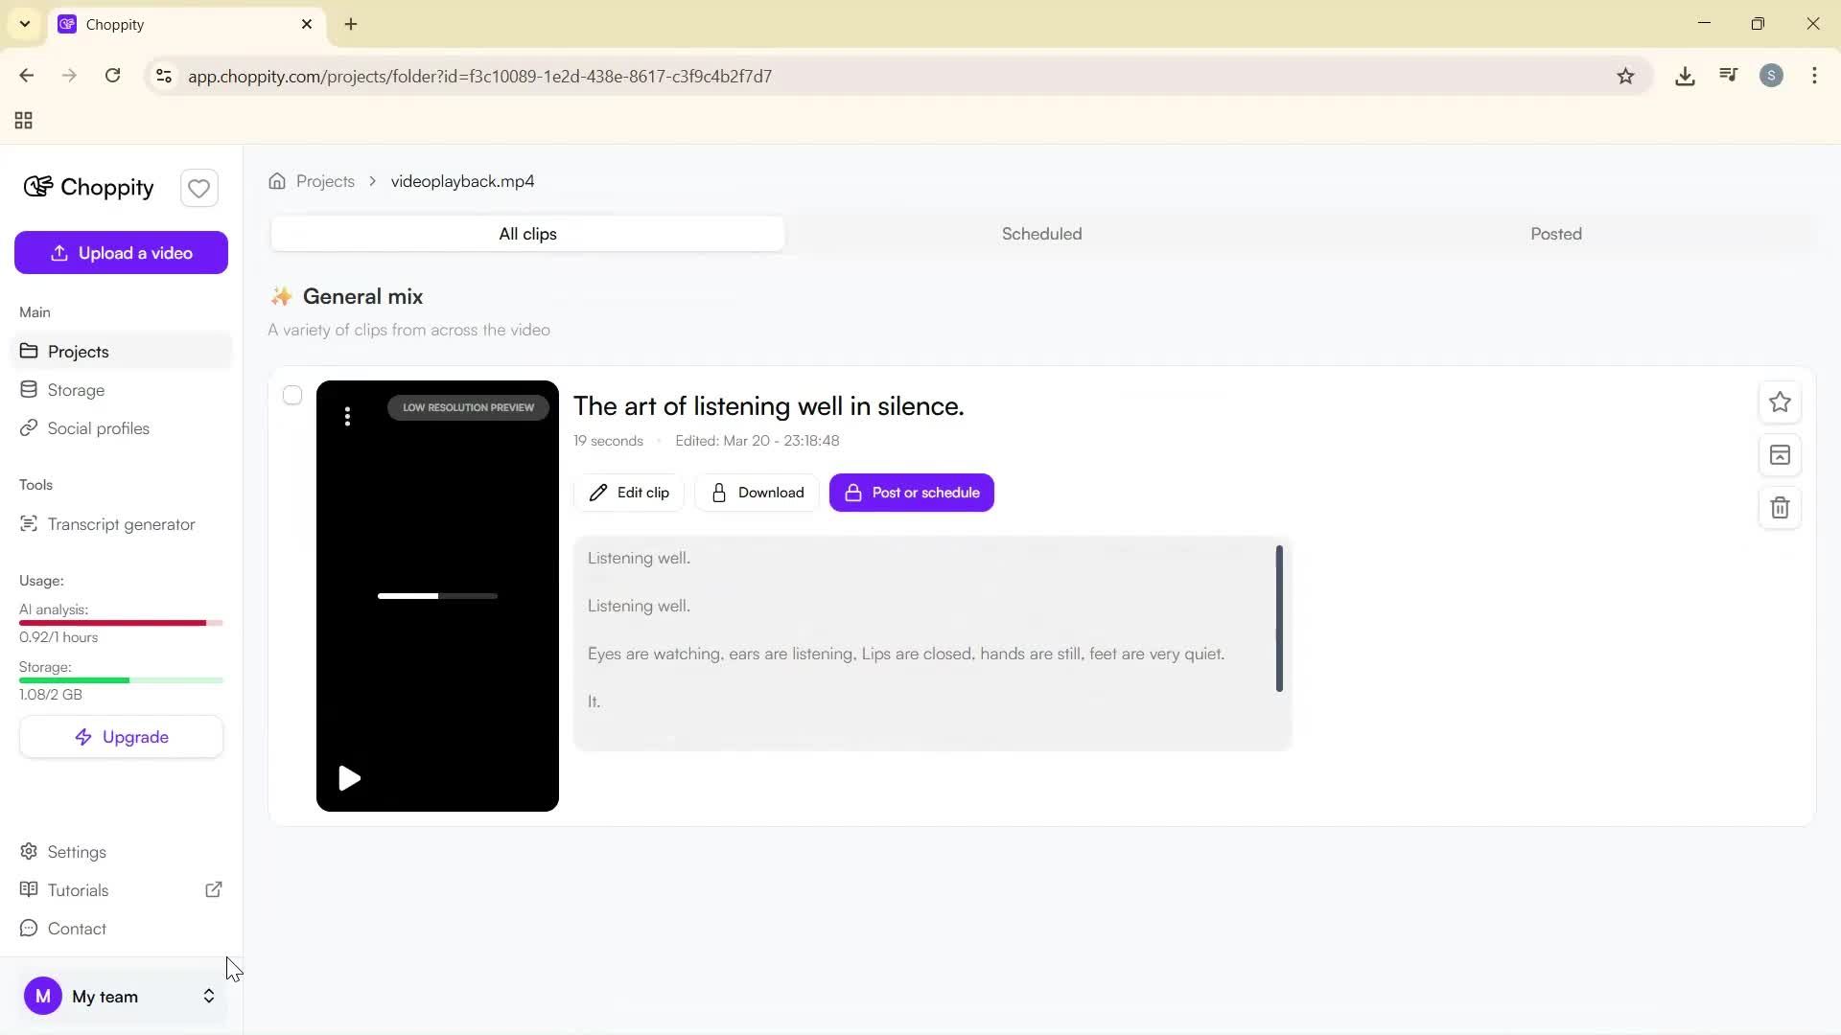Click the home icon in the breadcrumb
This screenshot has width=1841, height=1035.
[276, 180]
